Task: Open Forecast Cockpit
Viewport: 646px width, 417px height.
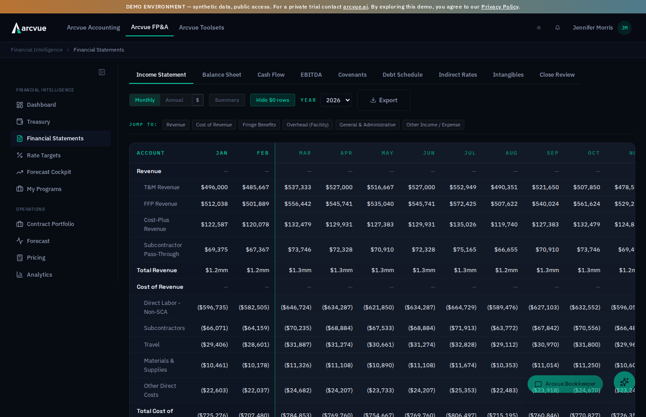Action: pyautogui.click(x=61, y=172)
